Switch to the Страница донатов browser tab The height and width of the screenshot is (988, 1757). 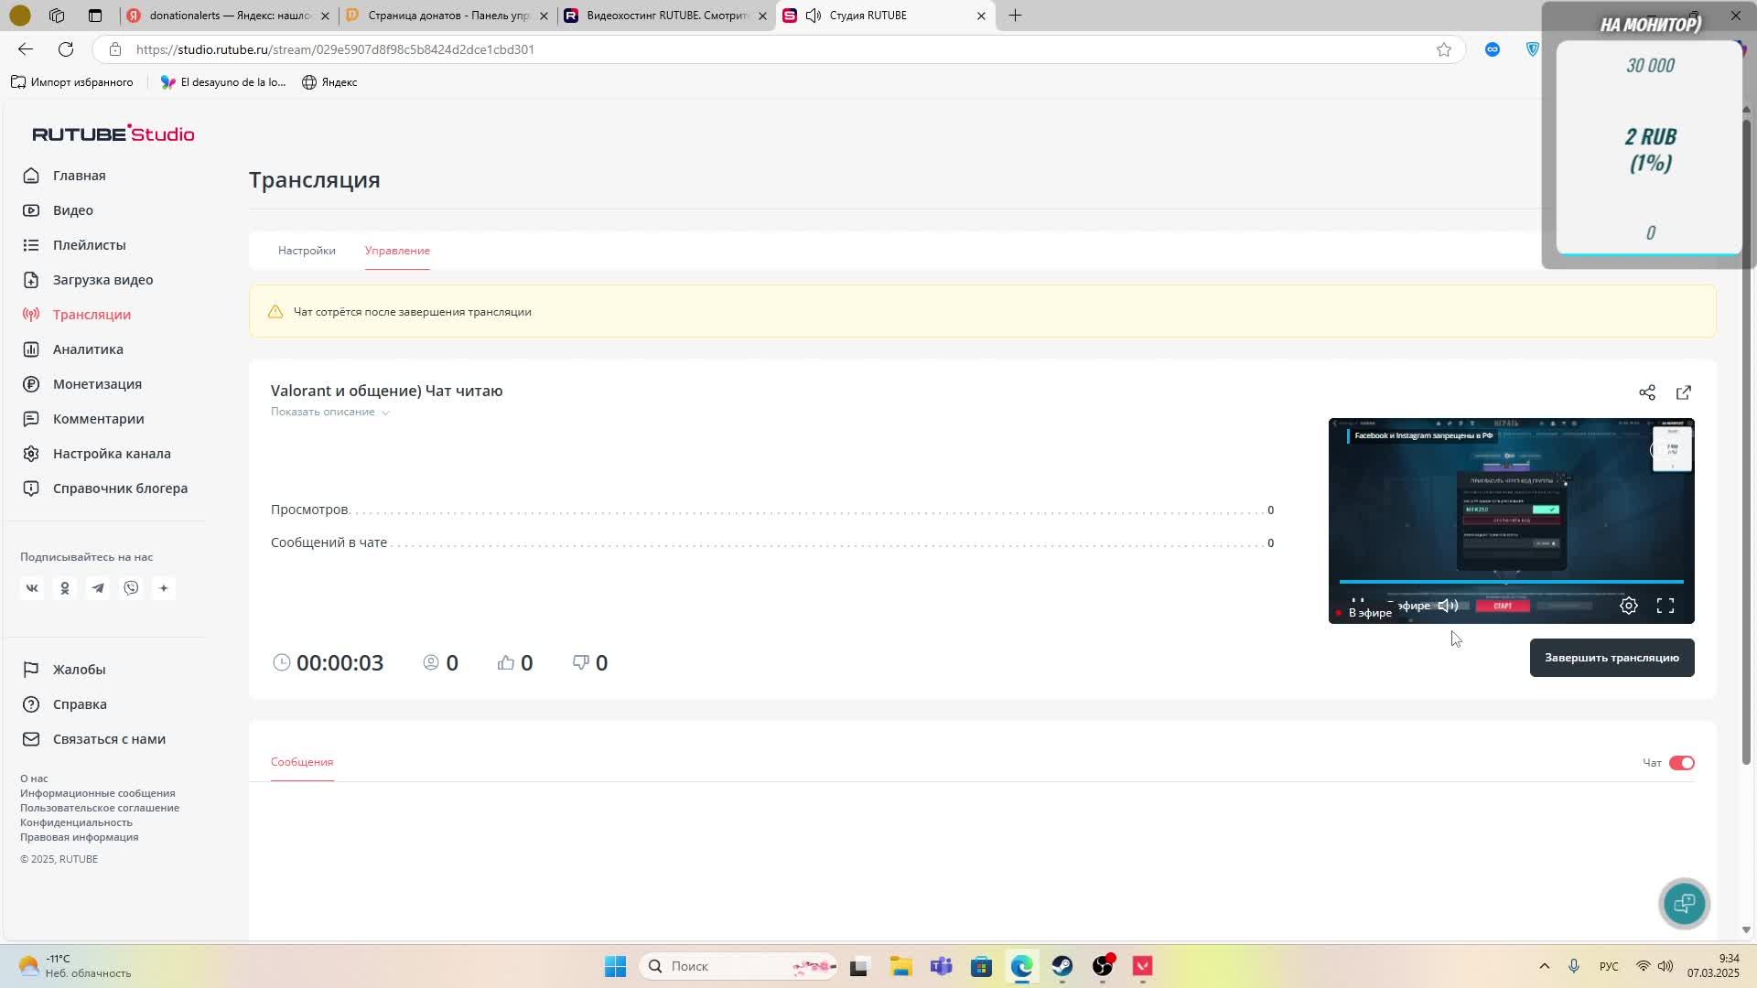(447, 16)
